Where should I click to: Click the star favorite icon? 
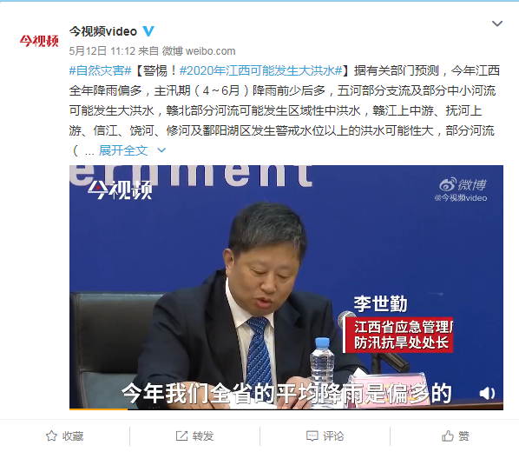pyautogui.click(x=51, y=435)
